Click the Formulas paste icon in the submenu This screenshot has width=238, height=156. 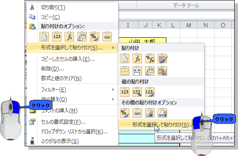(x=137, y=58)
